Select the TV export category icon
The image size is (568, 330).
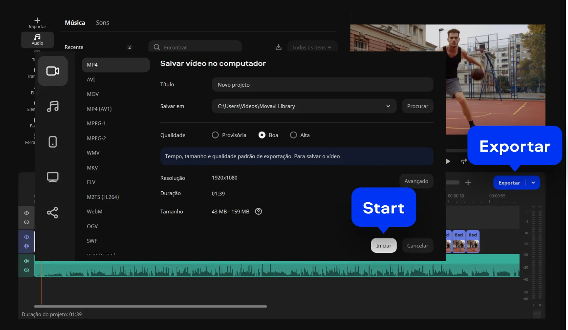coord(53,177)
